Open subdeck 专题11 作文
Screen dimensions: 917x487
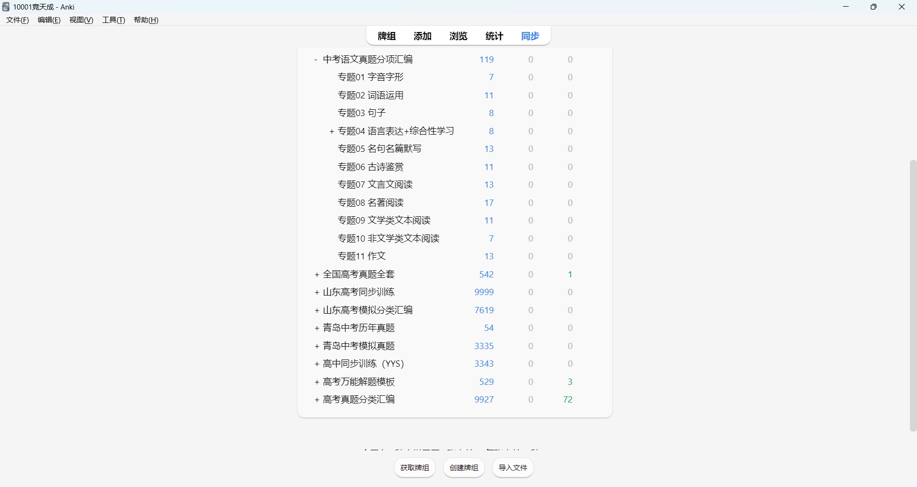coord(362,256)
